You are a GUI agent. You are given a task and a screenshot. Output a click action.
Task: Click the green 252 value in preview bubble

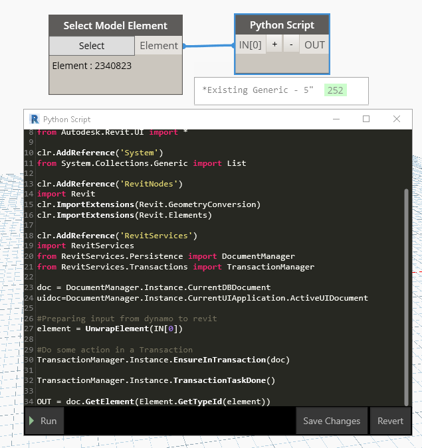point(336,90)
